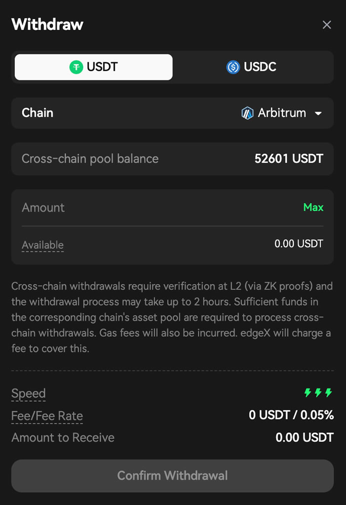The width and height of the screenshot is (346, 505).
Task: Click the 52601 USDT pool balance value
Action: [x=289, y=158]
